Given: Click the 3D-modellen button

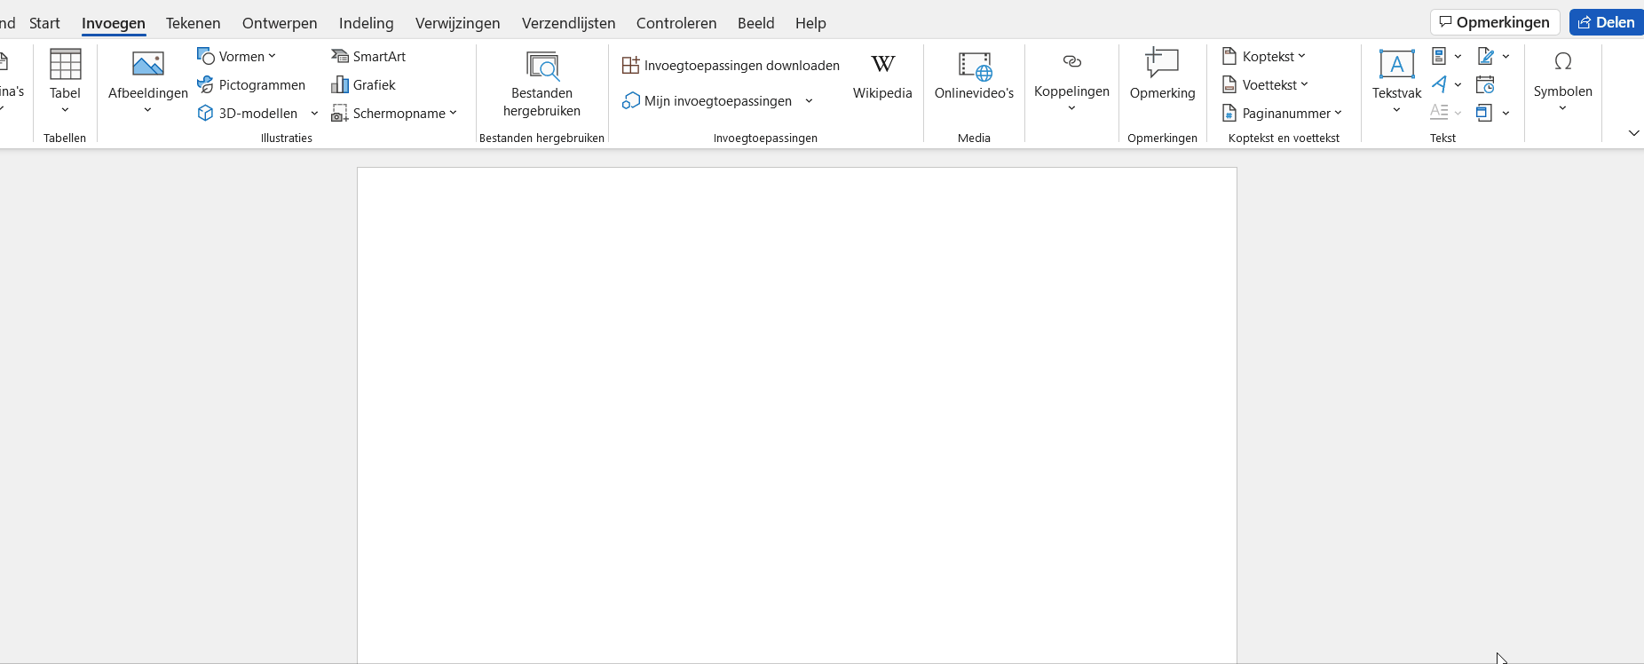Looking at the screenshot, I should (x=249, y=113).
